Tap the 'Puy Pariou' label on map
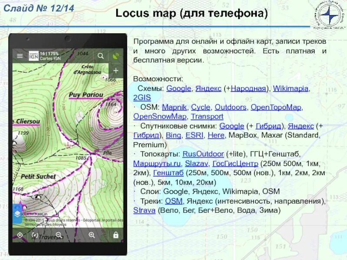 86,95
